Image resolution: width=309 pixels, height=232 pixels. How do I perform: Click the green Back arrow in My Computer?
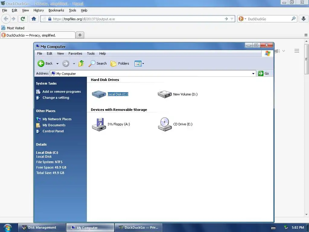pyautogui.click(x=41, y=63)
